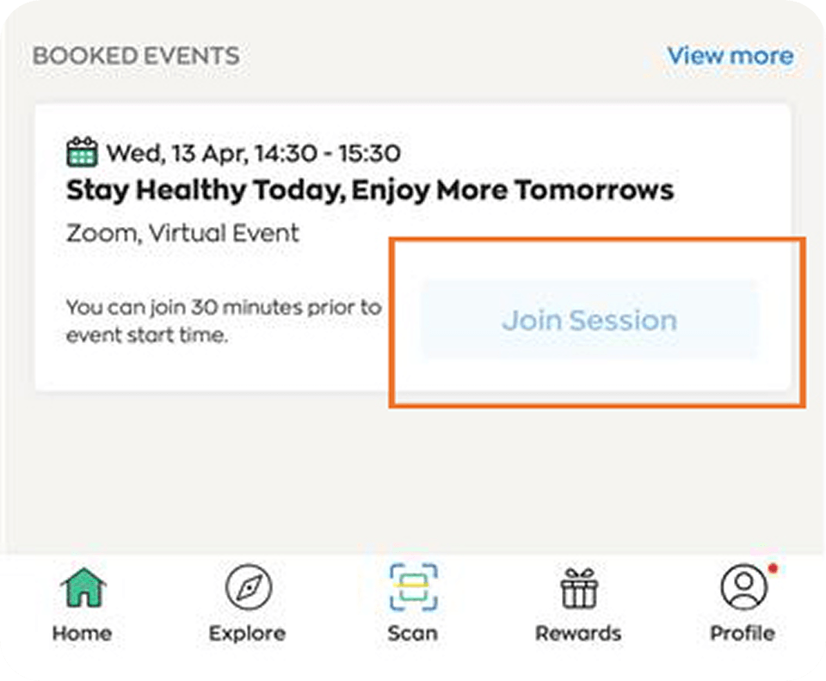
Task: Switch to the Explore tab label
Action: (248, 634)
